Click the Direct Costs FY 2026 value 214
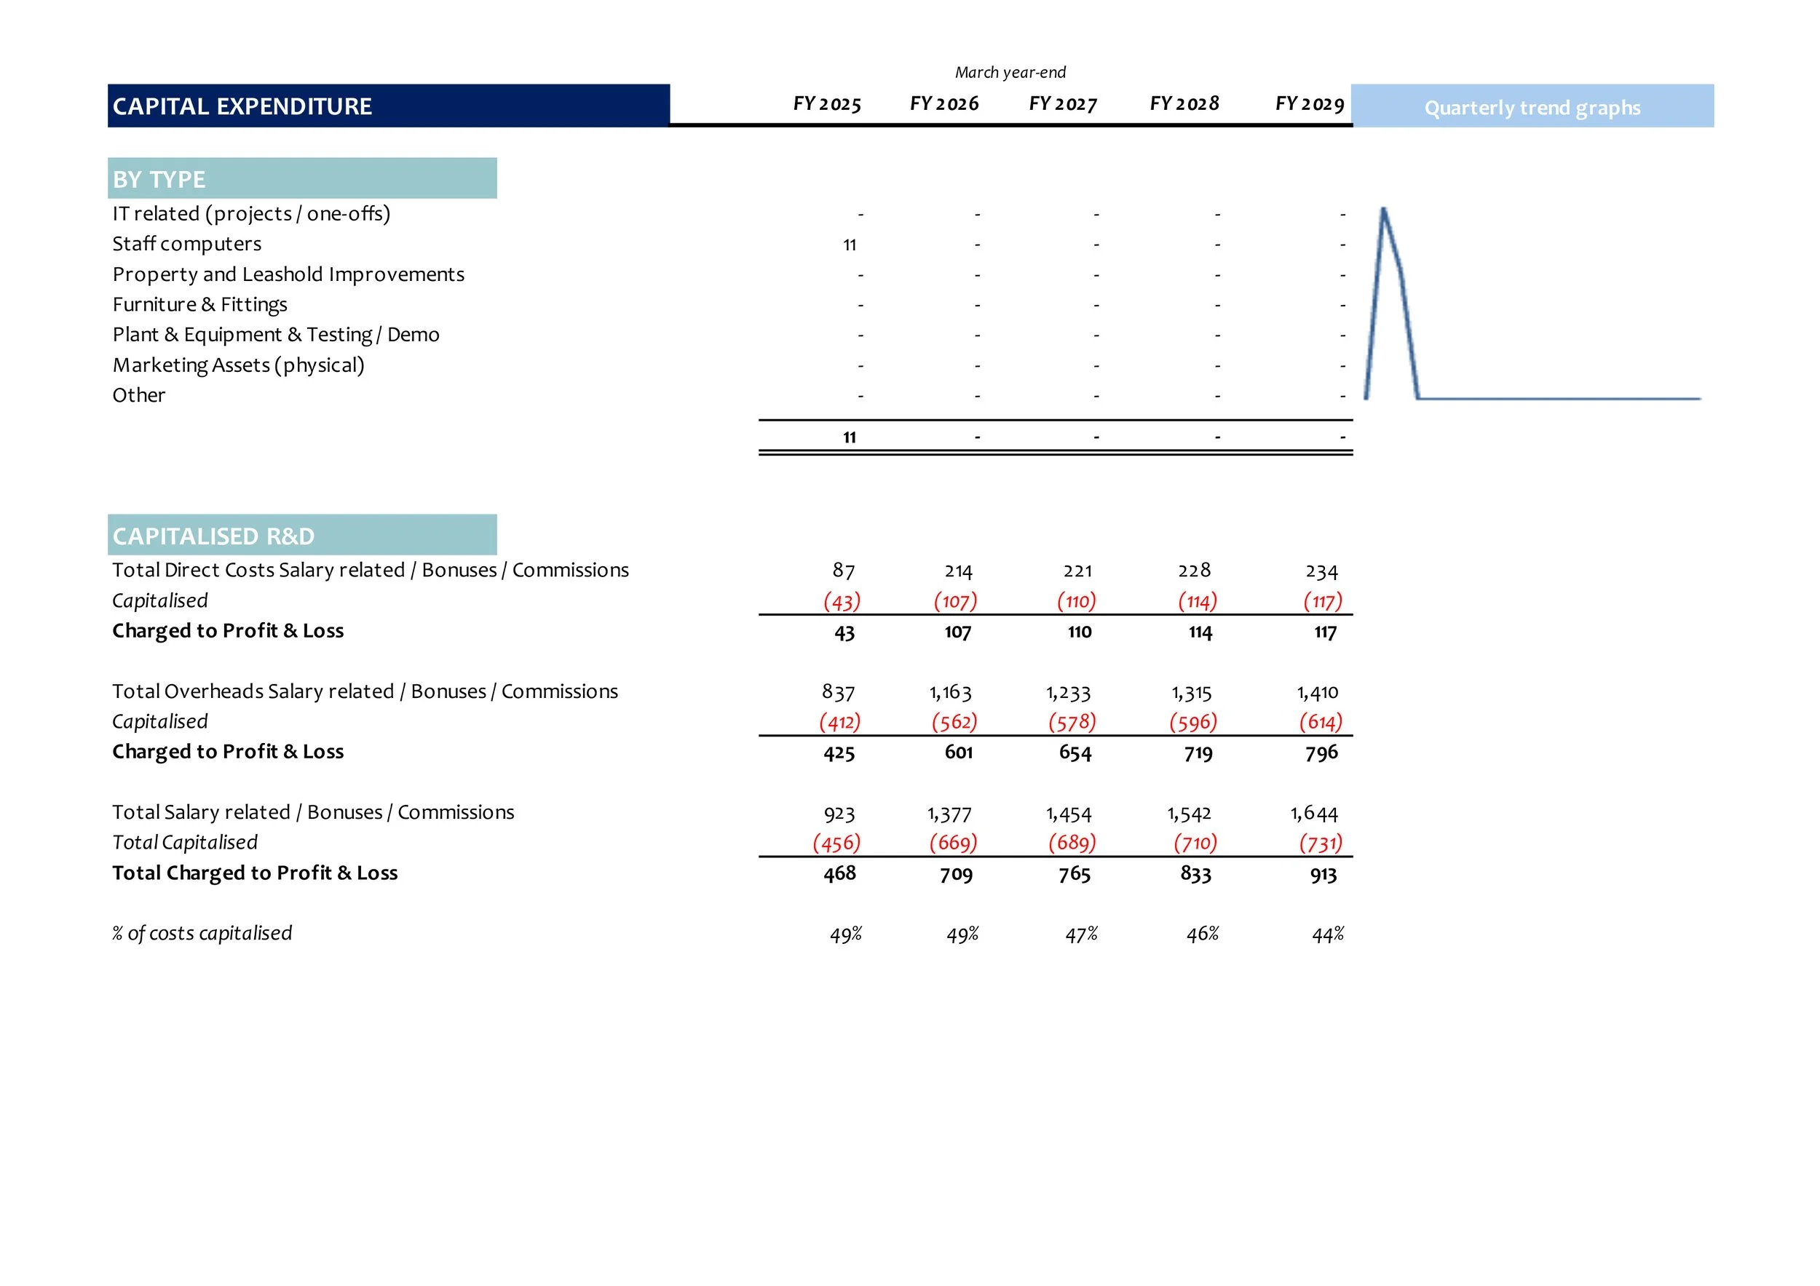 coord(958,571)
